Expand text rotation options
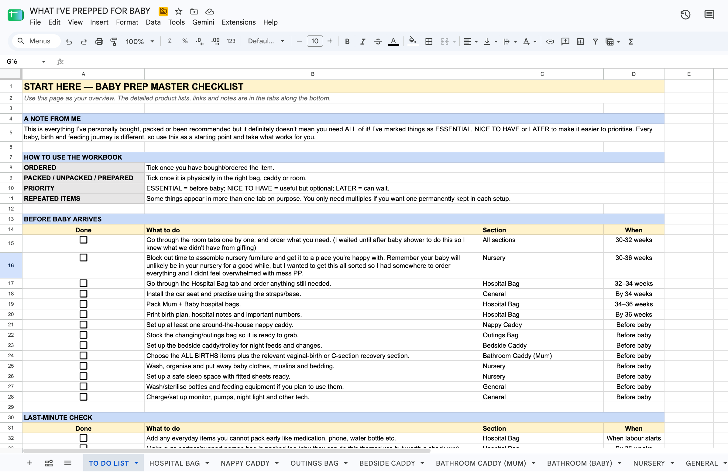Screen dimensions: 728x472 point(535,42)
